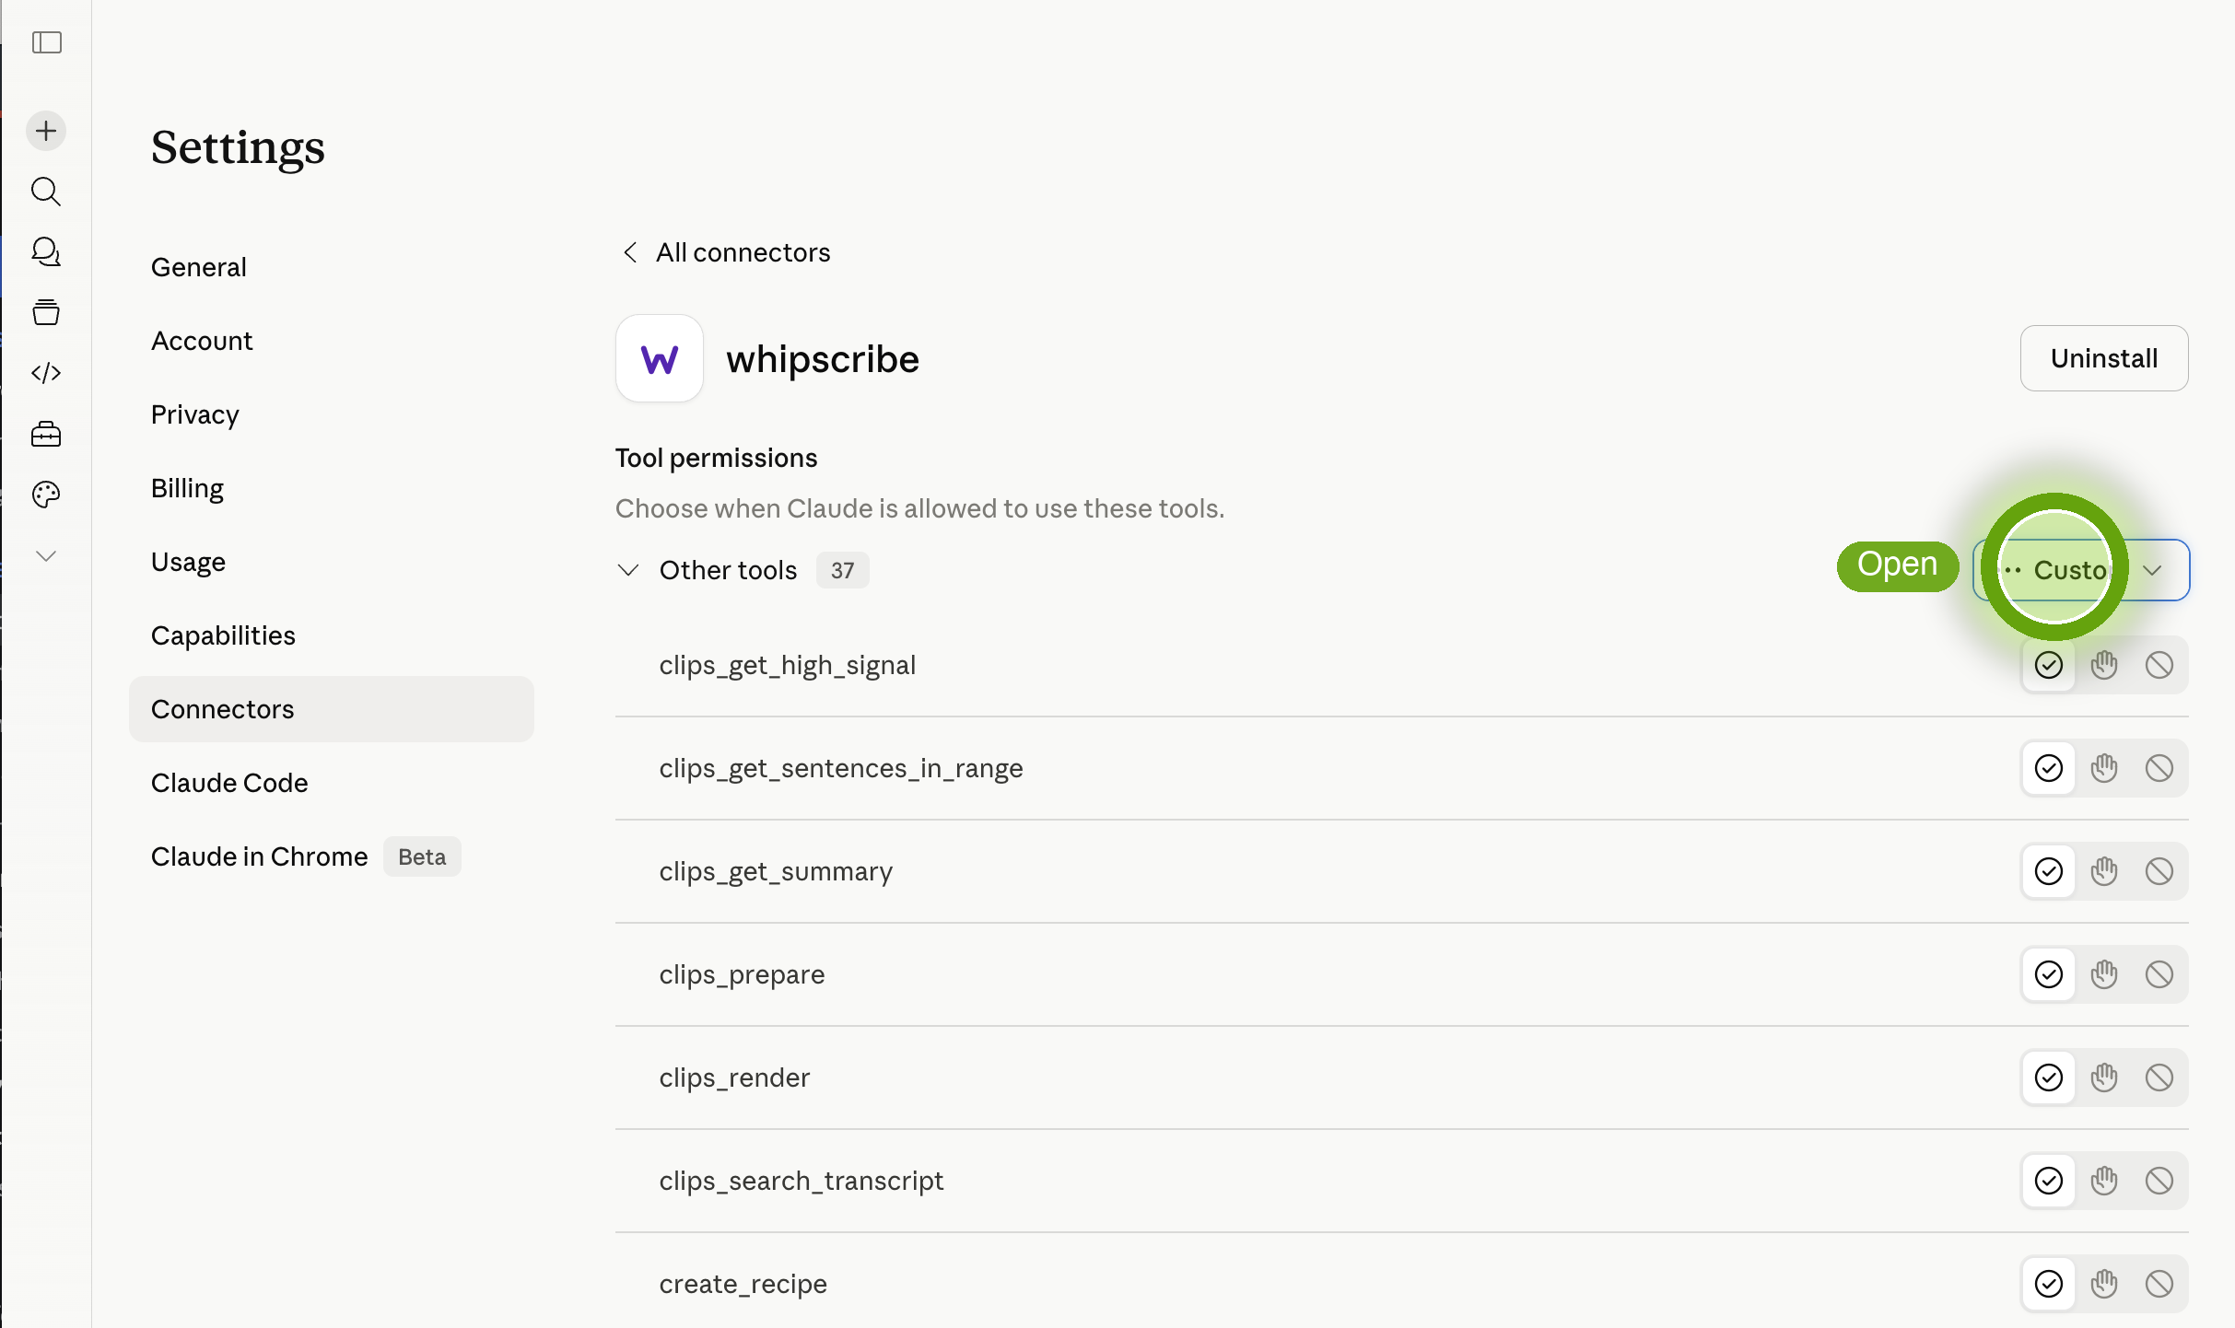Image resolution: width=2235 pixels, height=1328 pixels.
Task: Uninstall the whipscribe connector
Action: coord(2104,358)
